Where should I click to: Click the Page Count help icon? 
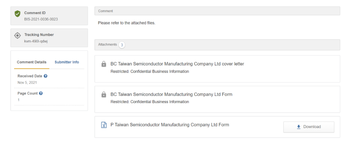41,93
